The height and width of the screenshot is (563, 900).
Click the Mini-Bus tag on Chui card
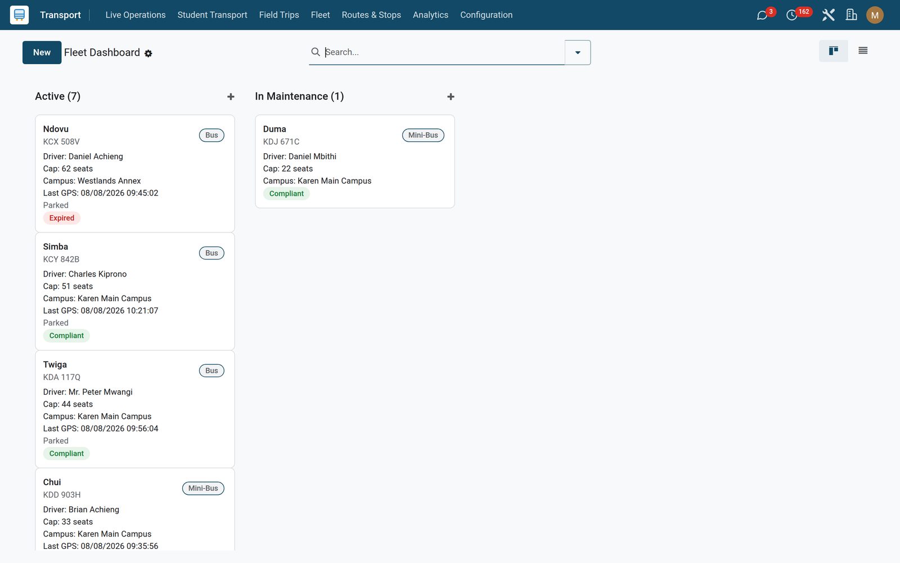(203, 488)
